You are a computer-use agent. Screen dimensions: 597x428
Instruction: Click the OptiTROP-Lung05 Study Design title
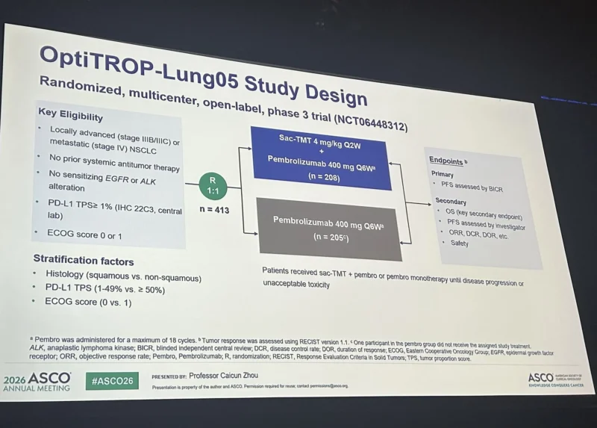click(x=203, y=75)
